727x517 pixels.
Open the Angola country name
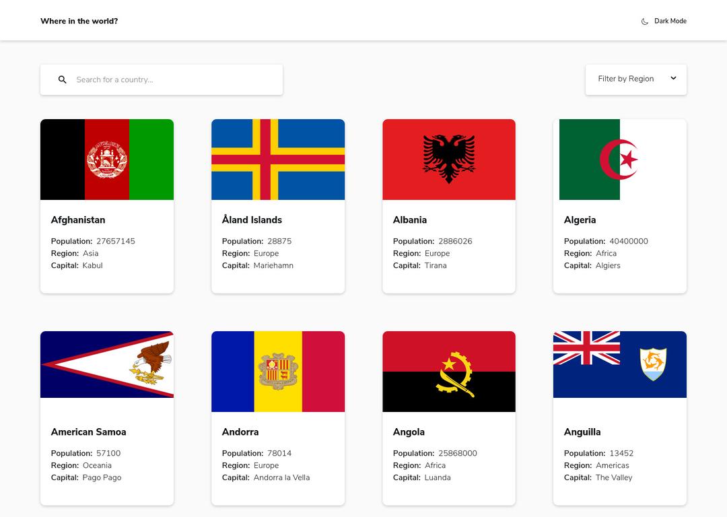409,432
